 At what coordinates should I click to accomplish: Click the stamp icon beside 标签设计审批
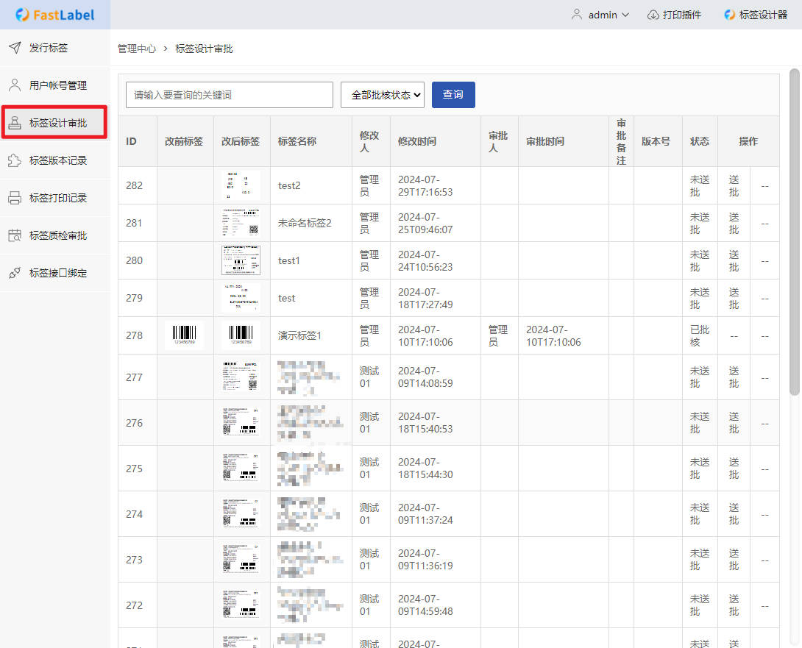[x=15, y=123]
